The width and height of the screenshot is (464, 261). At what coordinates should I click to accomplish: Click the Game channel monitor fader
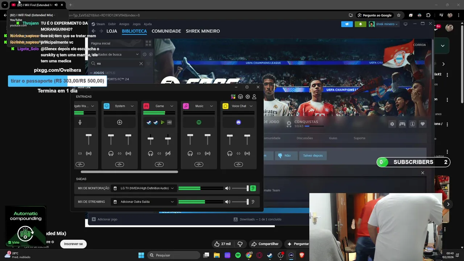coord(150,138)
